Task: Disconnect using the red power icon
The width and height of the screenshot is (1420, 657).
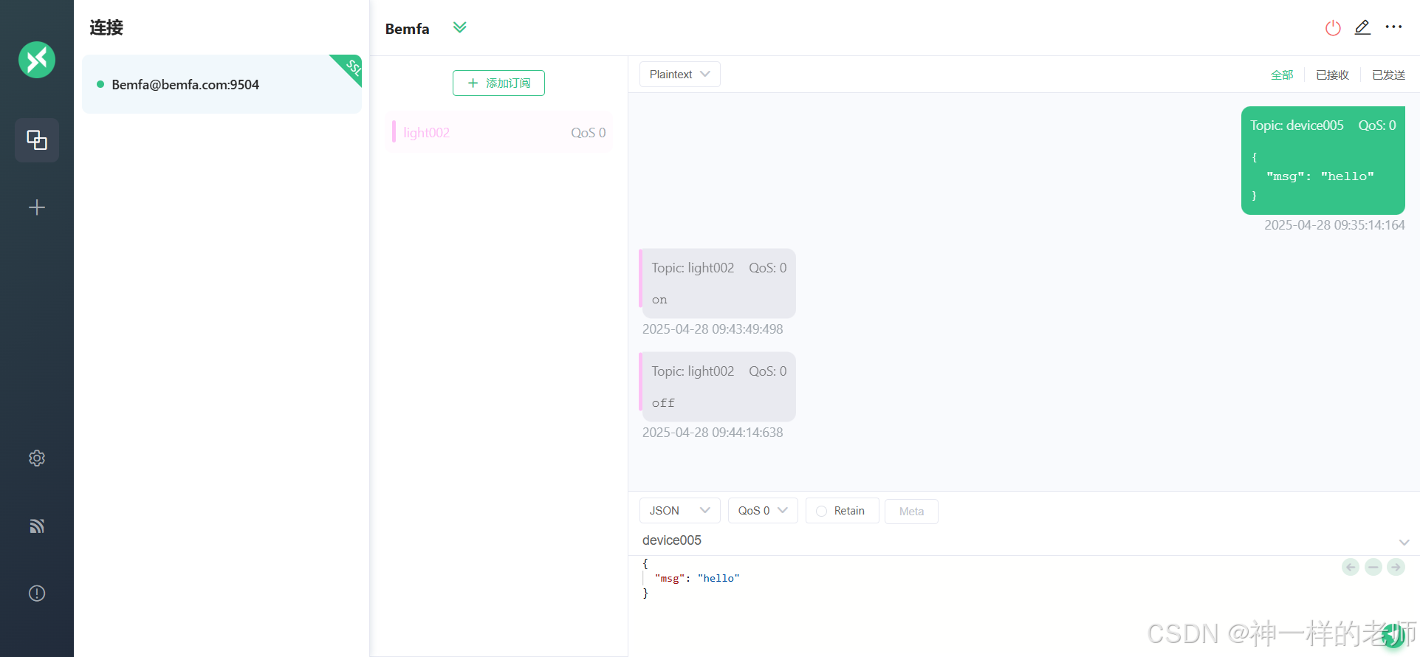Action: click(x=1333, y=28)
